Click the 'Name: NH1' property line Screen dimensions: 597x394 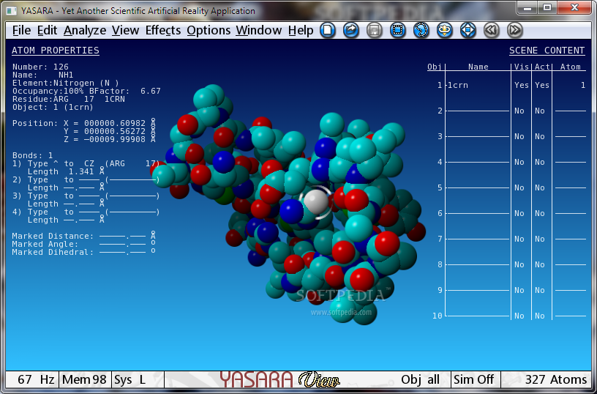(42, 75)
